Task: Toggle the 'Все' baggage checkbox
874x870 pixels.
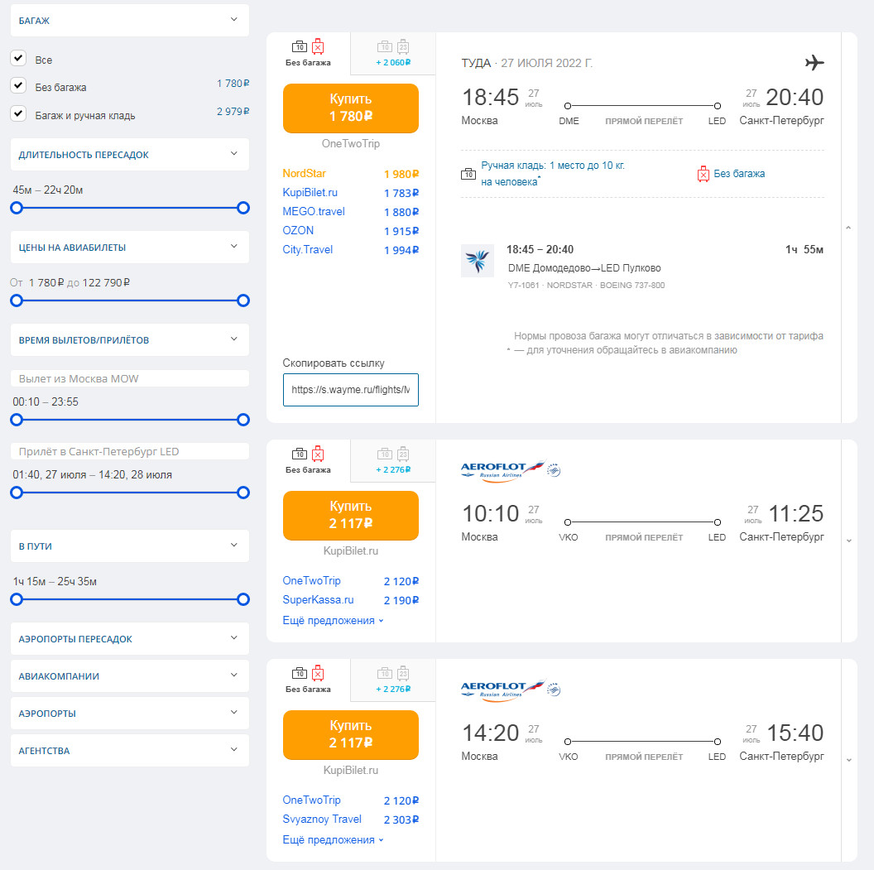Action: tap(18, 59)
